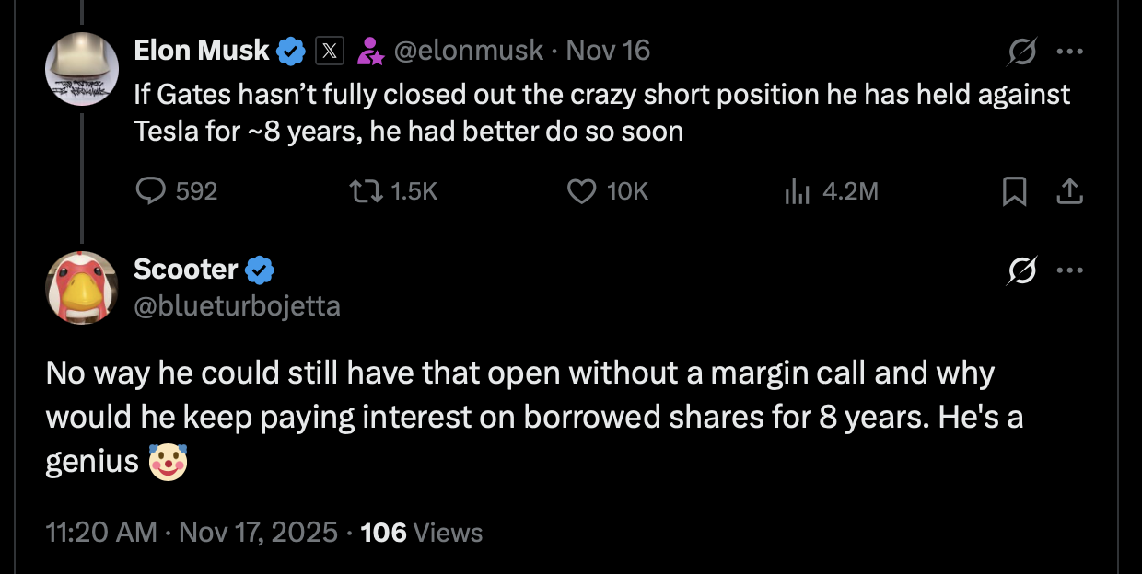Open @blueturbojetta's profile via the handle
The width and height of the screenshot is (1142, 574).
239,306
